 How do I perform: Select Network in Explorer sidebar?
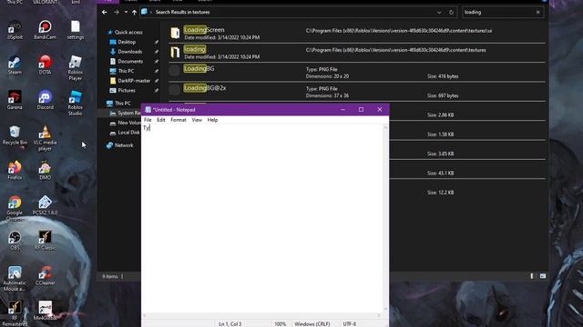[x=124, y=145]
